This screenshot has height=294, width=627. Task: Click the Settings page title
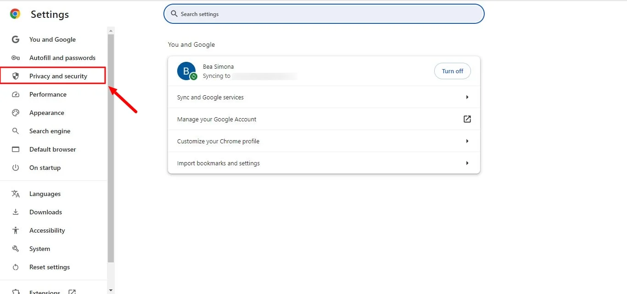[x=50, y=14]
